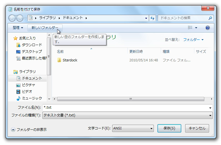The height and width of the screenshot is (145, 221).
Task: Open ピクチャ library in sidebar
Action: tap(28, 85)
